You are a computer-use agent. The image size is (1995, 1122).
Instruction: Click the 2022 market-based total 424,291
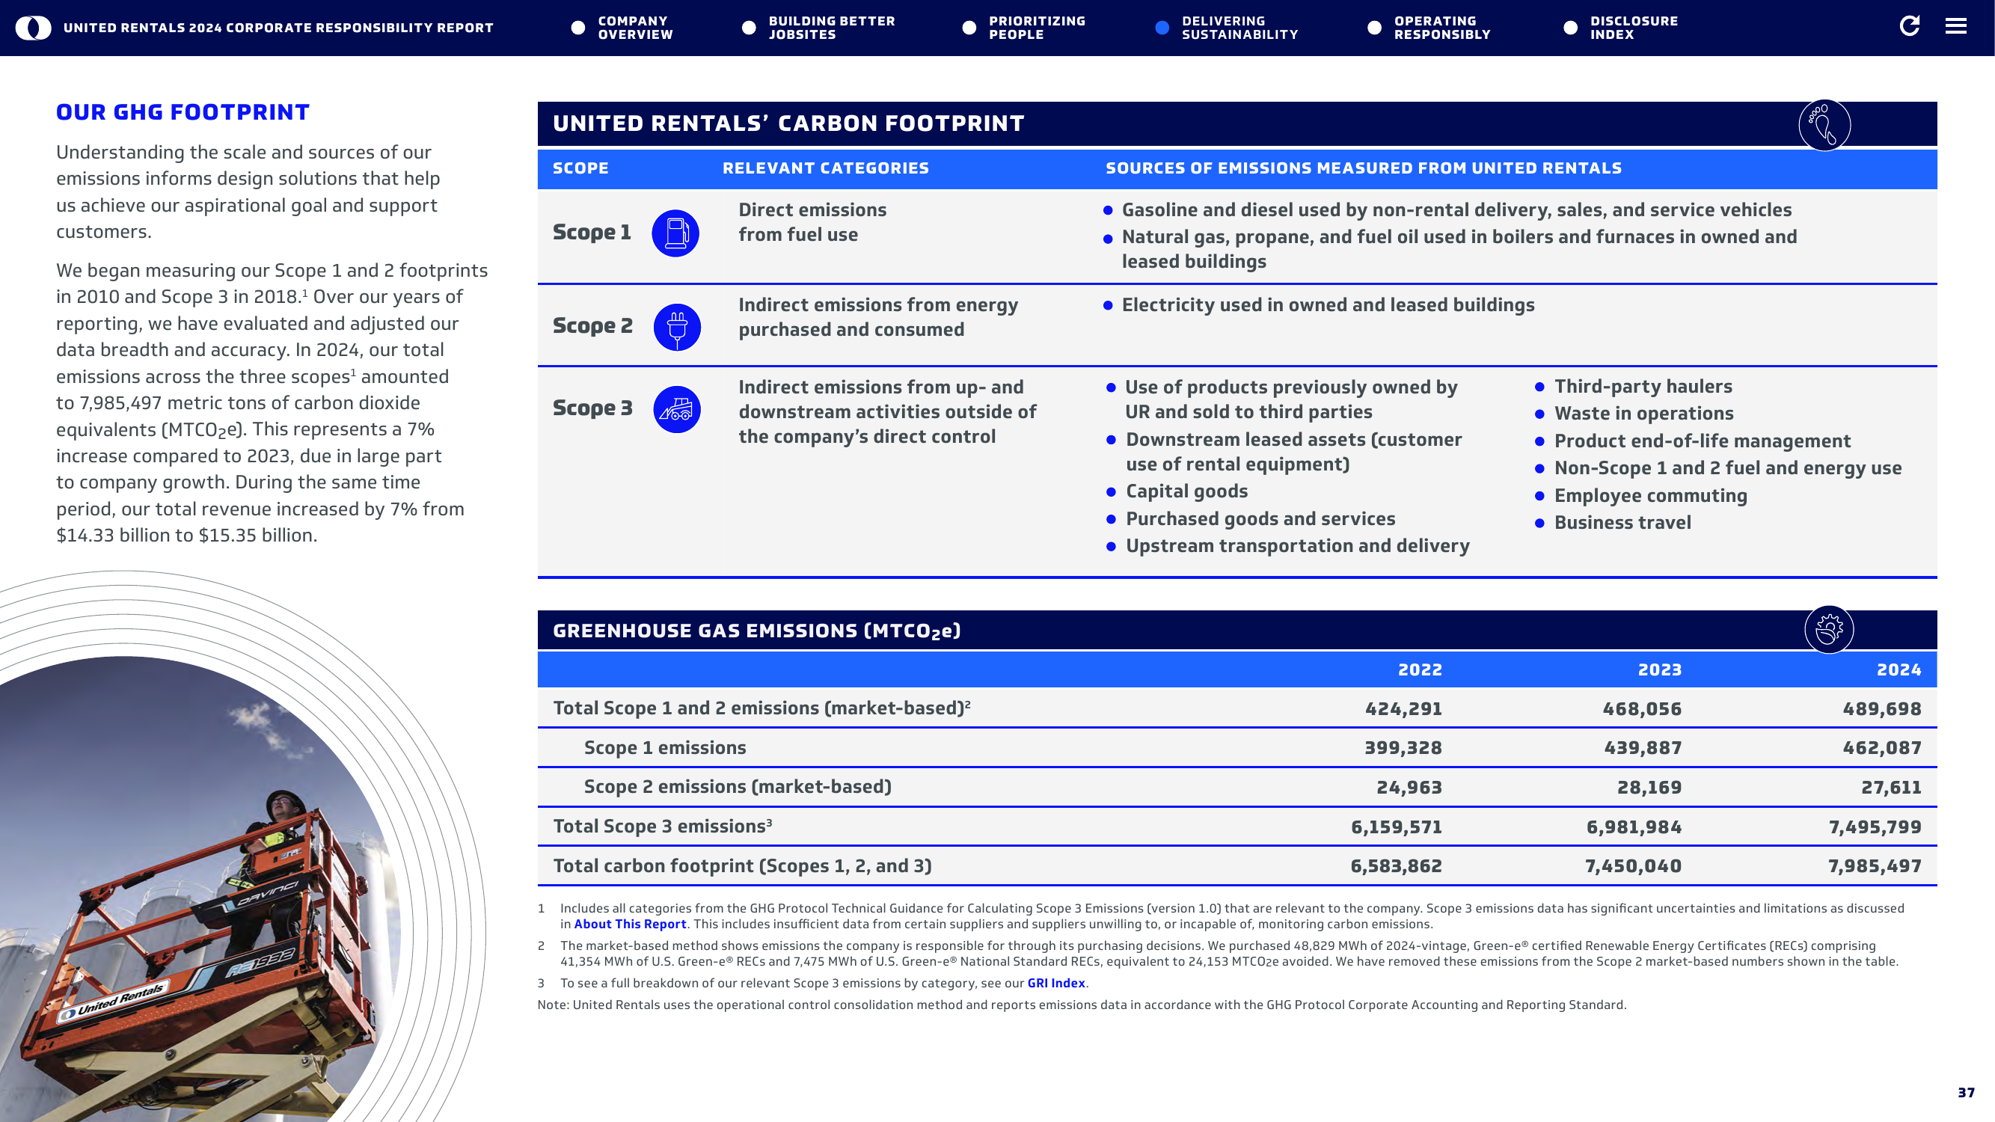coord(1403,708)
